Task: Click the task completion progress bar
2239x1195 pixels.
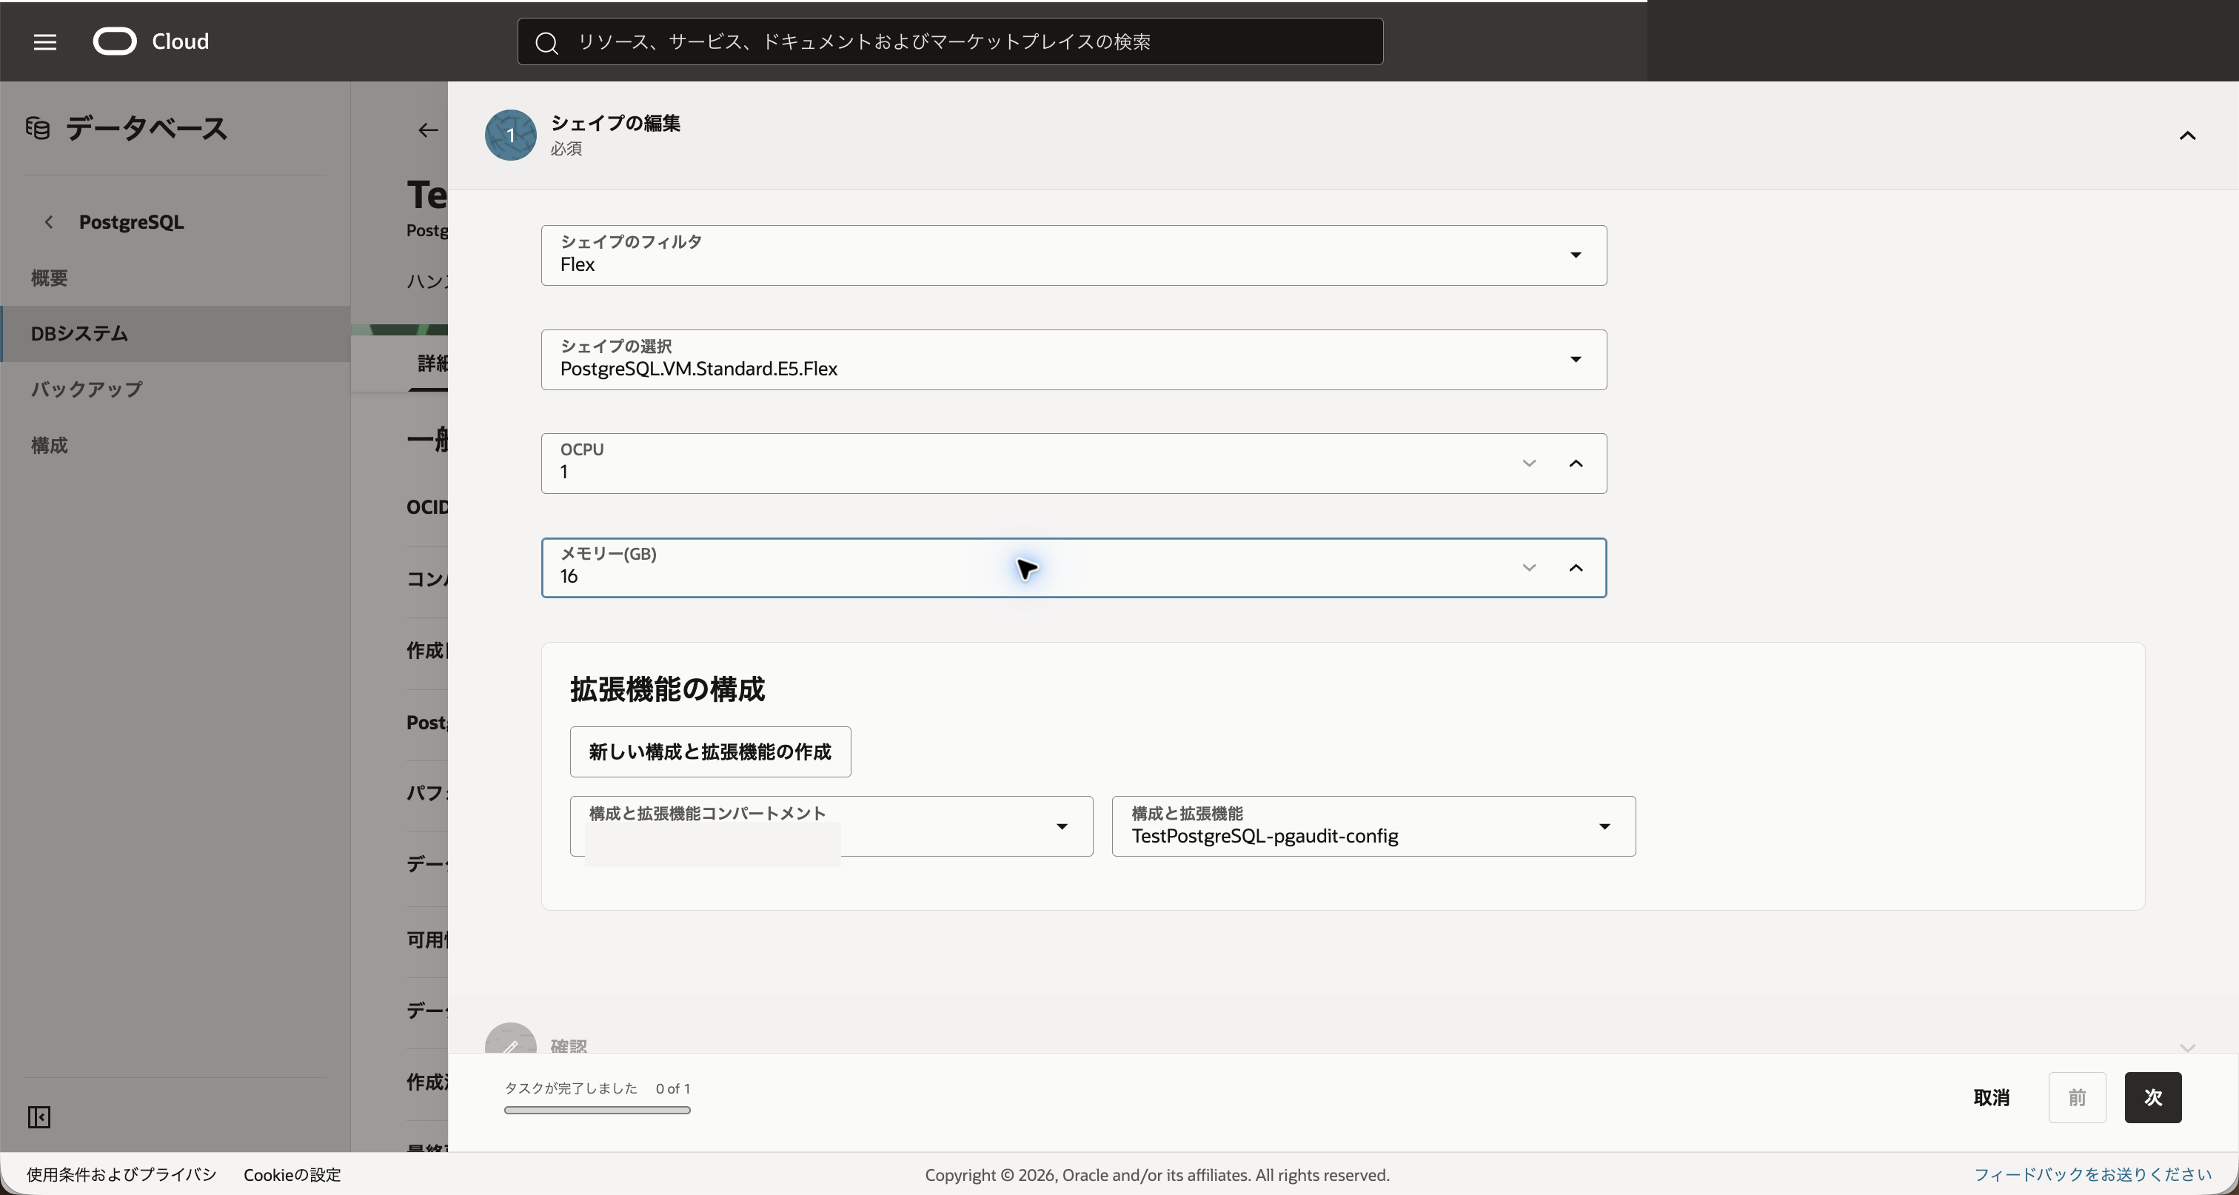Action: click(x=597, y=1110)
